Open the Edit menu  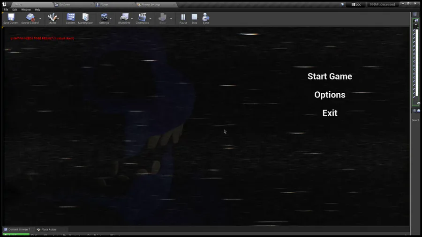point(15,10)
